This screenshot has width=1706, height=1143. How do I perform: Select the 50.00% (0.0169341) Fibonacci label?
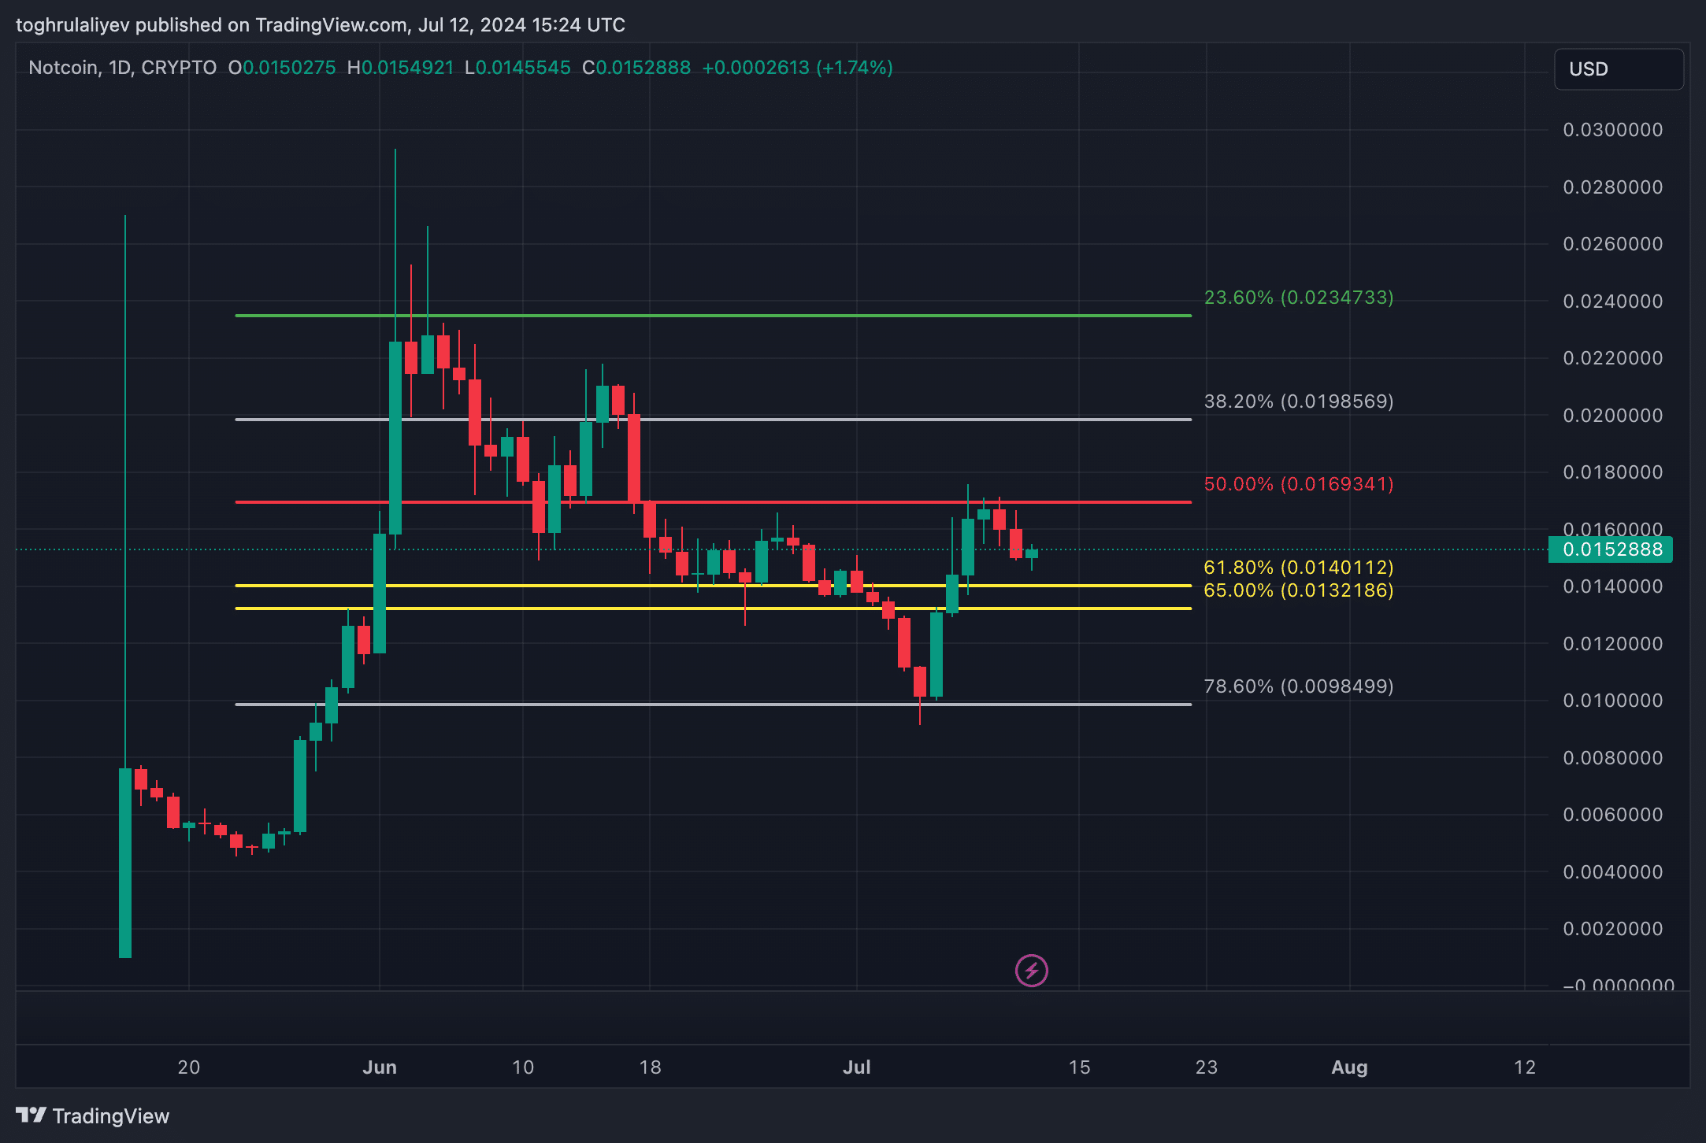(x=1299, y=484)
